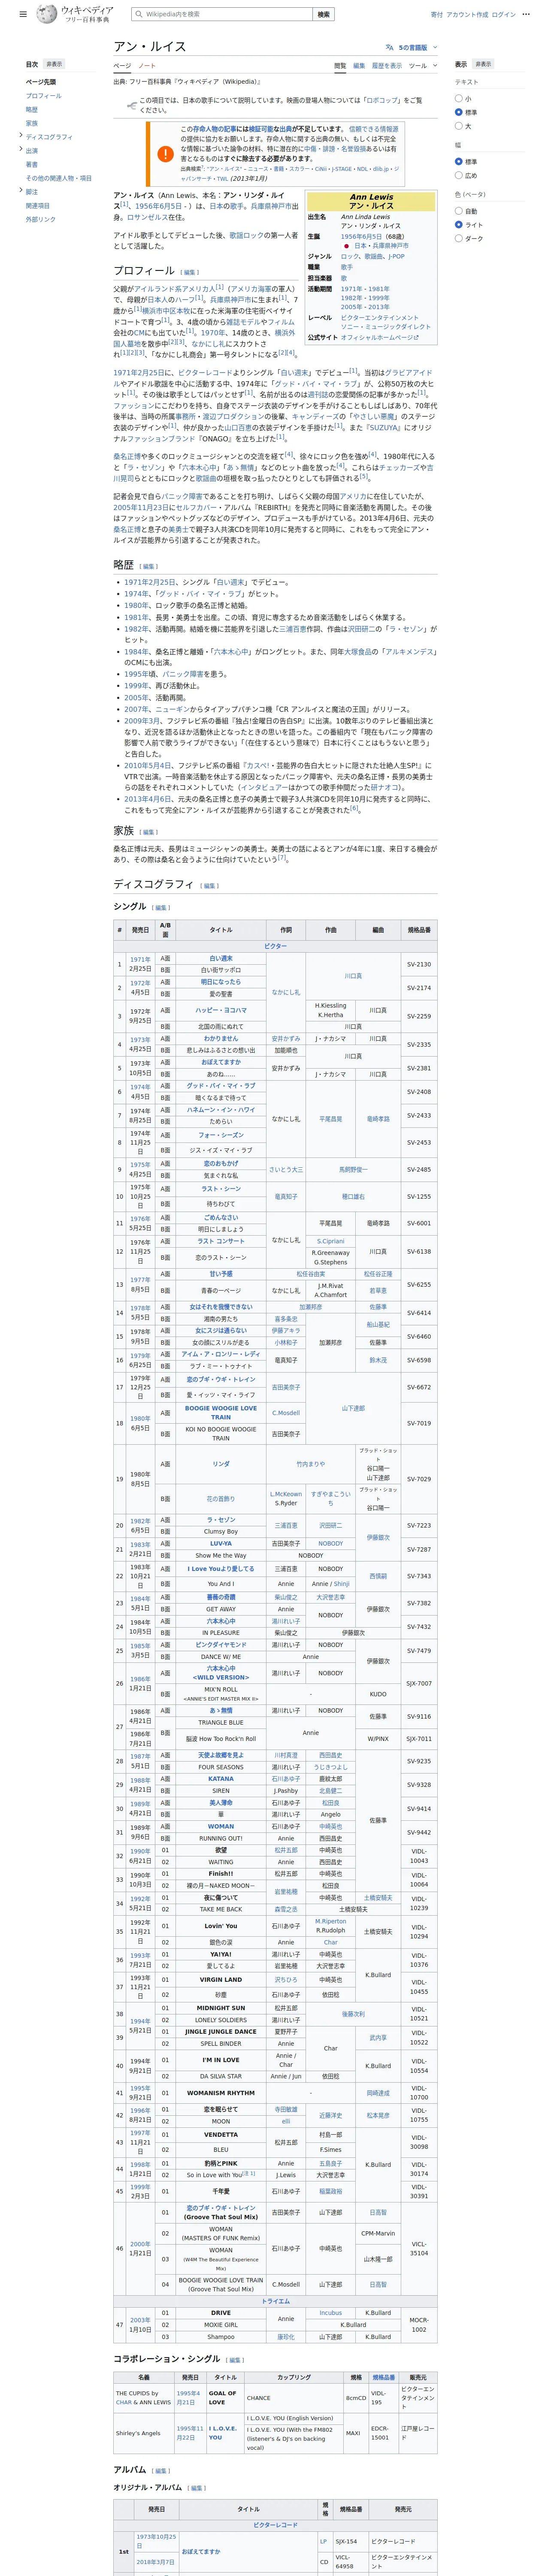Click the red dot location marker in the infobox
Viewport: 551px width, 2576px height.
point(347,245)
